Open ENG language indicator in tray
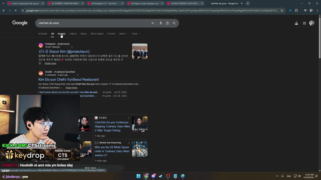Image resolution: width=321 pixels, height=180 pixels. click(x=289, y=176)
